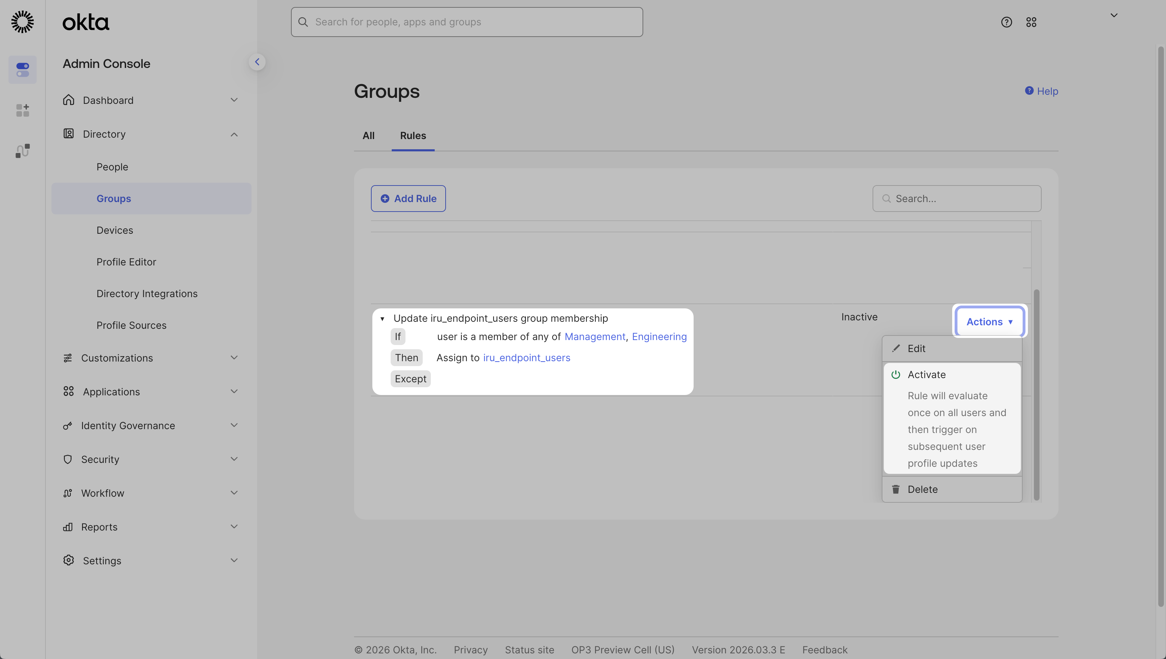1166x659 pixels.
Task: Click the Customizations sliders icon
Action: coord(68,358)
